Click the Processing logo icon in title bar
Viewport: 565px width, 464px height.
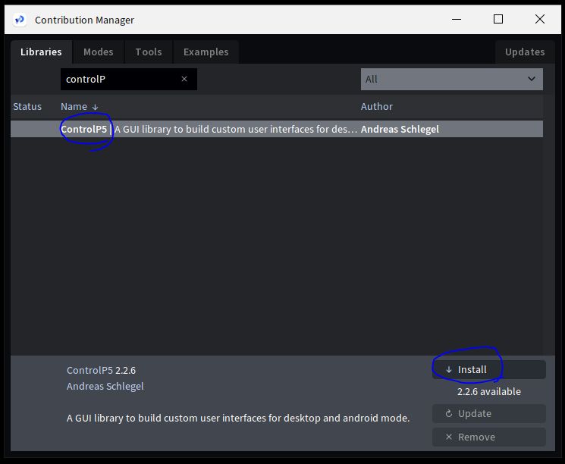click(20, 20)
